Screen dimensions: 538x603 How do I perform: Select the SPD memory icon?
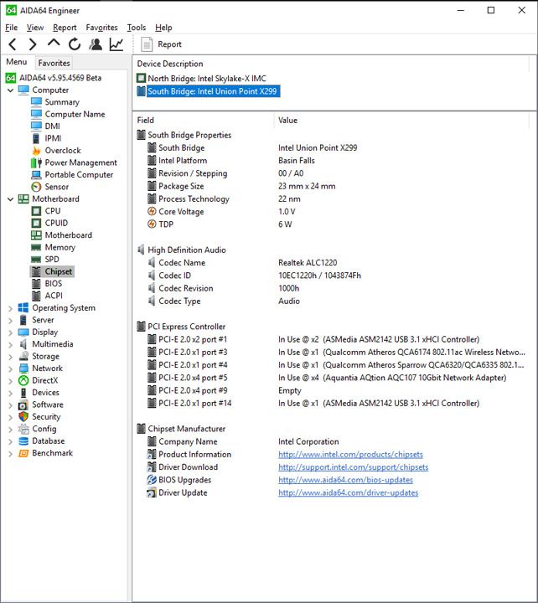(36, 260)
